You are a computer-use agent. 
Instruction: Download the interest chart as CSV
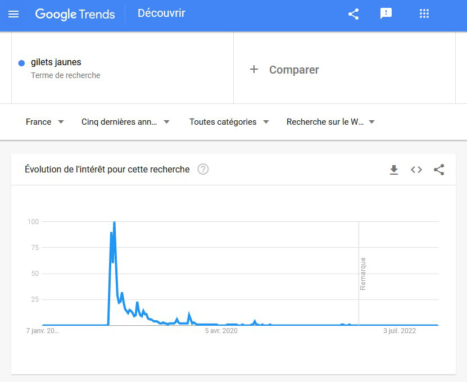tap(394, 170)
